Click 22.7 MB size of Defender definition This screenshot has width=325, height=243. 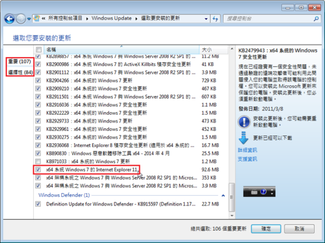210,204
